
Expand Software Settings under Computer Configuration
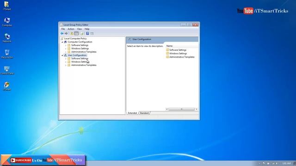coord(66,45)
